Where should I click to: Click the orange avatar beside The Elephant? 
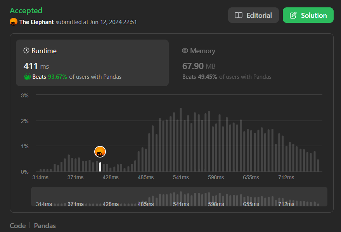coord(14,22)
